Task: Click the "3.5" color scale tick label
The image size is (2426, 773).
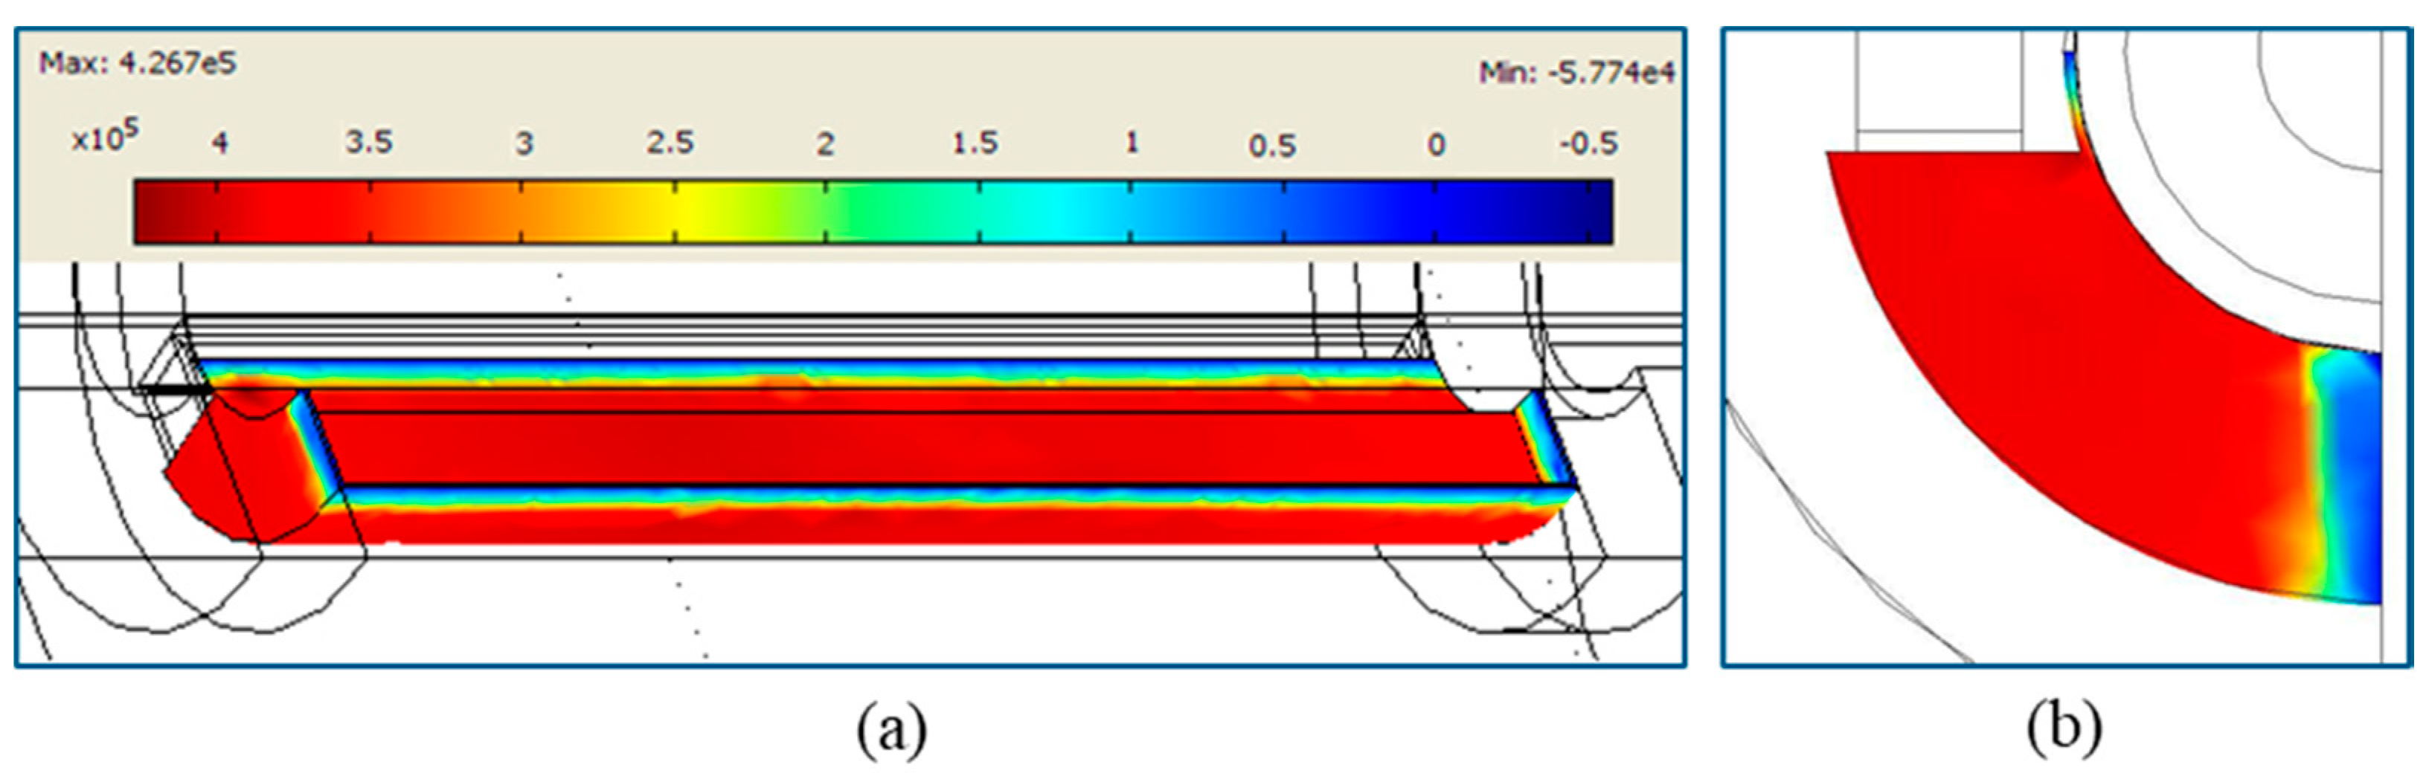Action: point(368,142)
